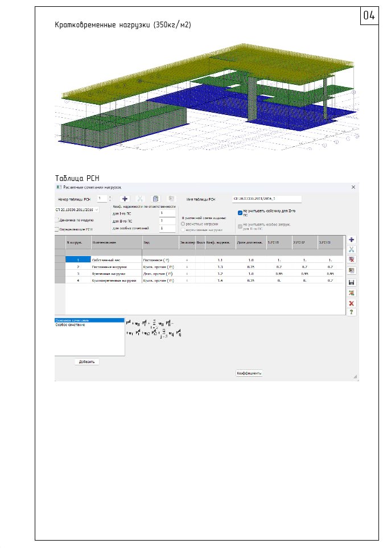Click the N загруж. column header
This screenshot has height=548, width=387.
pos(78,242)
